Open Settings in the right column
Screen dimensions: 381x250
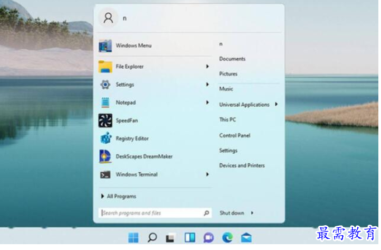pos(228,151)
